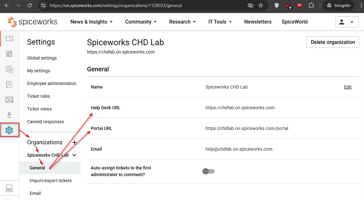This screenshot has width=364, height=200.
Task: Select the ticket rules sidebar icon
Action: tap(9, 69)
